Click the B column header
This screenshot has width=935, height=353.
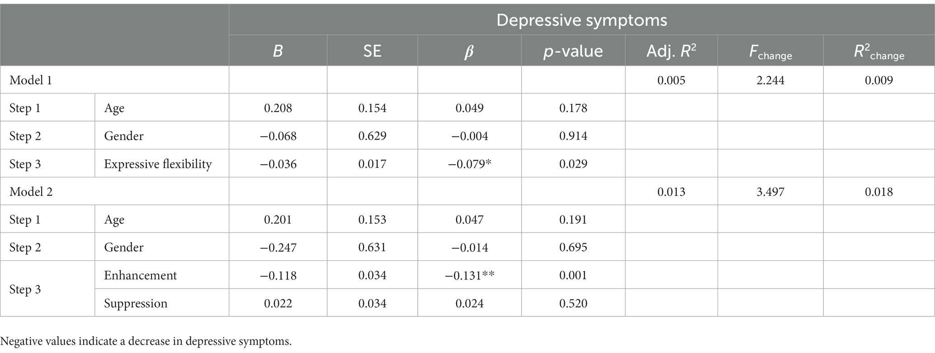[278, 51]
